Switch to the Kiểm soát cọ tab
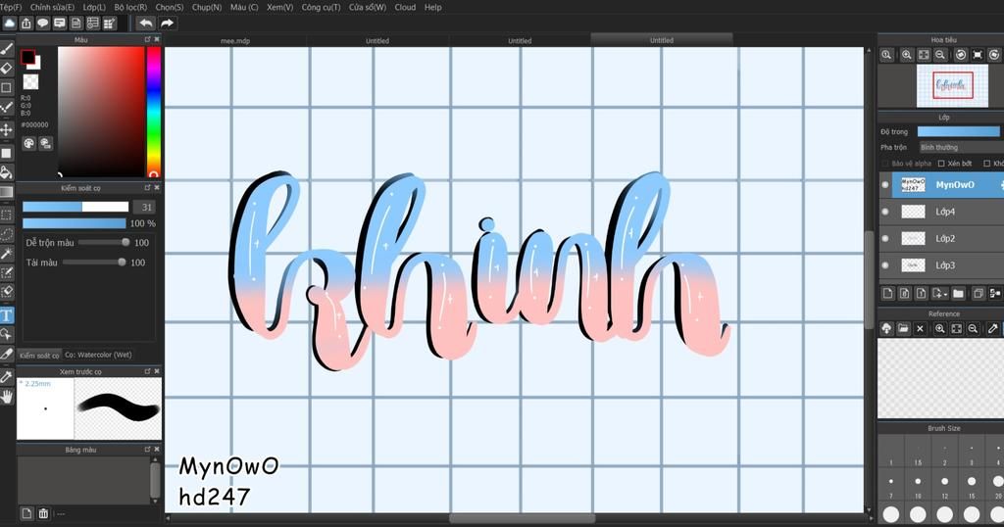This screenshot has width=1004, height=527. click(39, 355)
